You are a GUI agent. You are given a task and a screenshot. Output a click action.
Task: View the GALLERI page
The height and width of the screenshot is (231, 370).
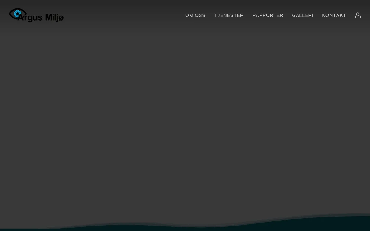pos(303,15)
